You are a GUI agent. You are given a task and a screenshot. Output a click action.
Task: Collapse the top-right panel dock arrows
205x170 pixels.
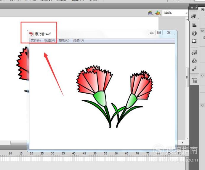[197, 5]
